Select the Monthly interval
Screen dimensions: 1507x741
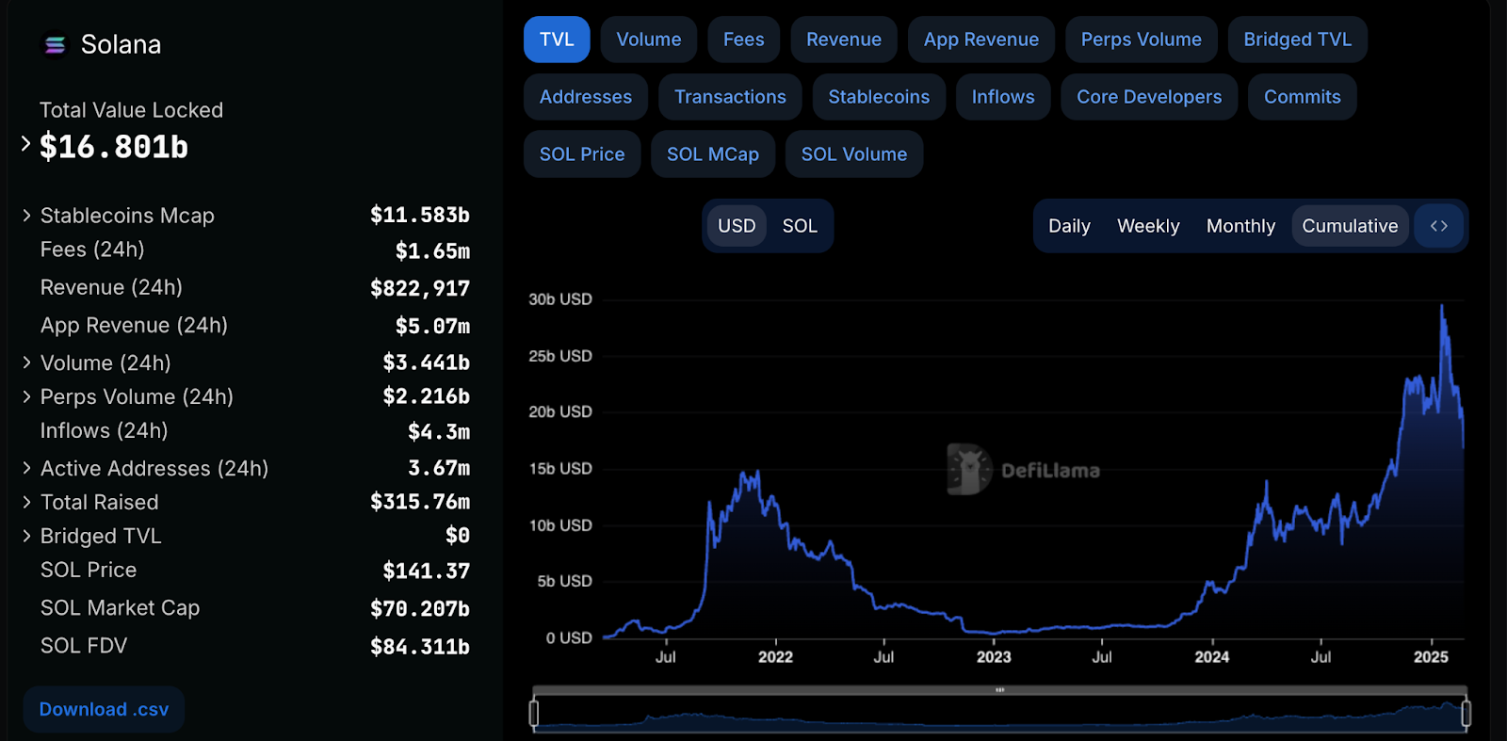pyautogui.click(x=1240, y=226)
